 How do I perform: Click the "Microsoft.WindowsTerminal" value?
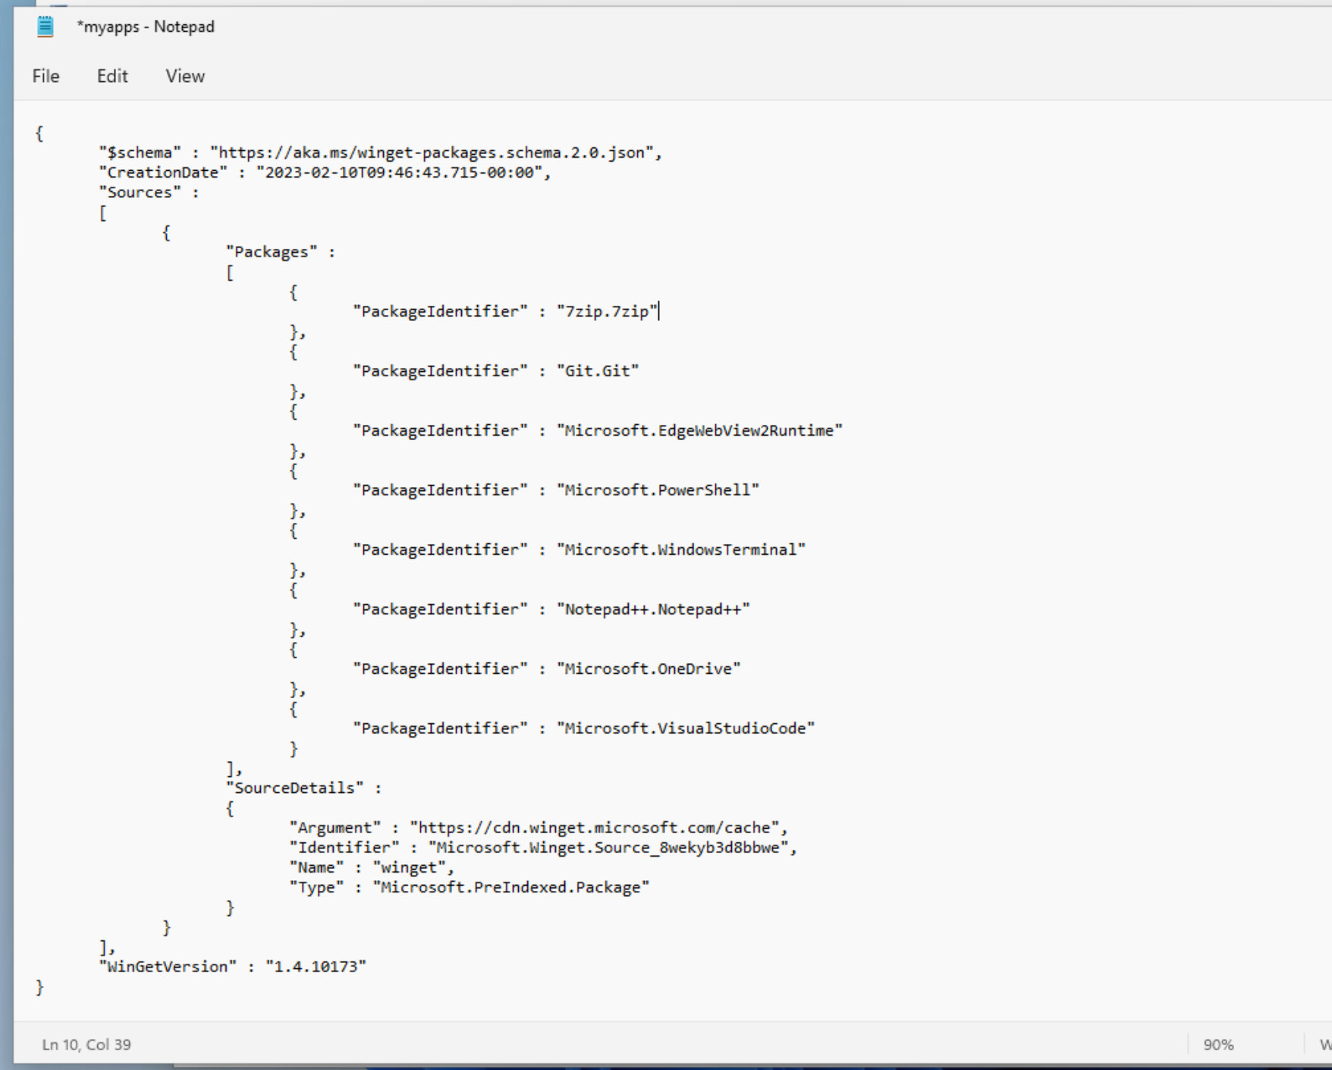681,549
